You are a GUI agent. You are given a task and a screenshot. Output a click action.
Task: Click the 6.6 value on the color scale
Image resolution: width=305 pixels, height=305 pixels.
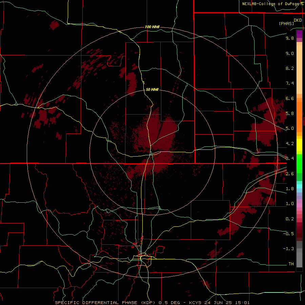(x=290, y=98)
